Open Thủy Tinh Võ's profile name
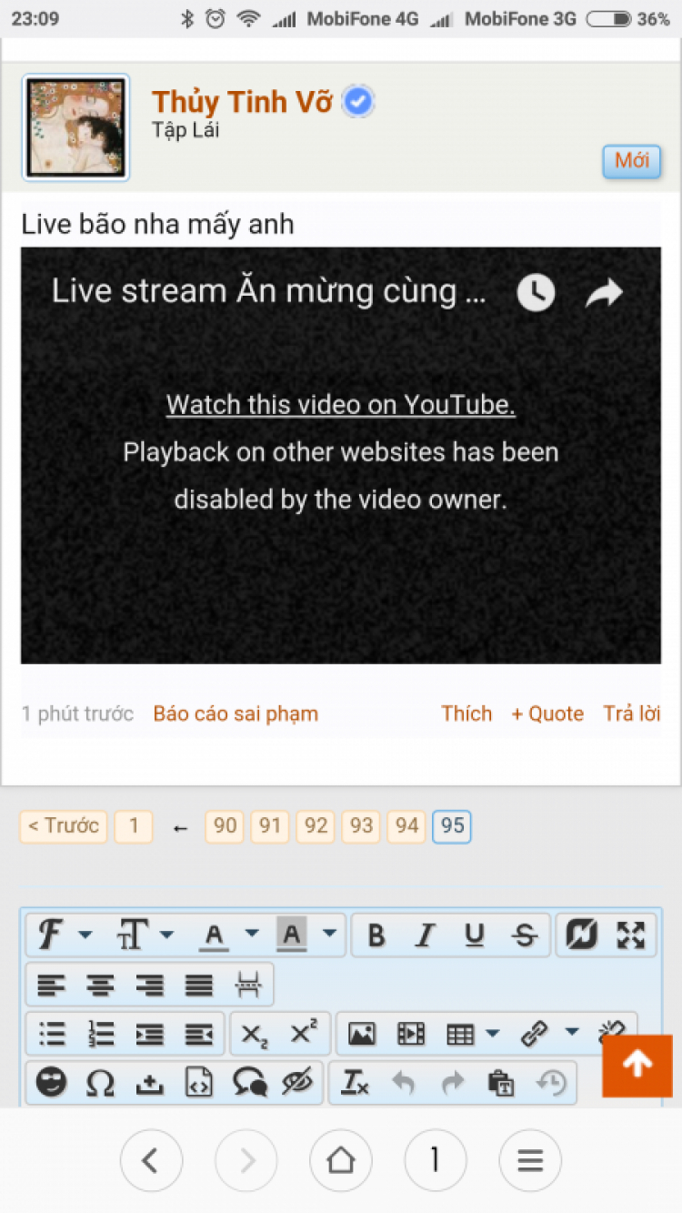 tap(243, 103)
